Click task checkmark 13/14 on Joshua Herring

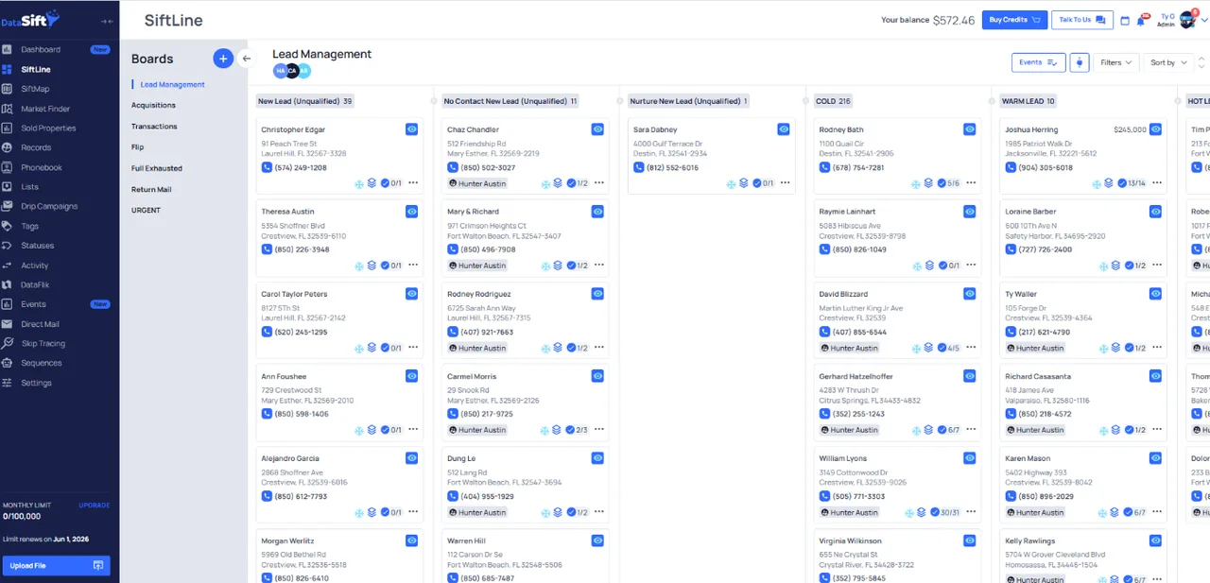click(x=1131, y=183)
